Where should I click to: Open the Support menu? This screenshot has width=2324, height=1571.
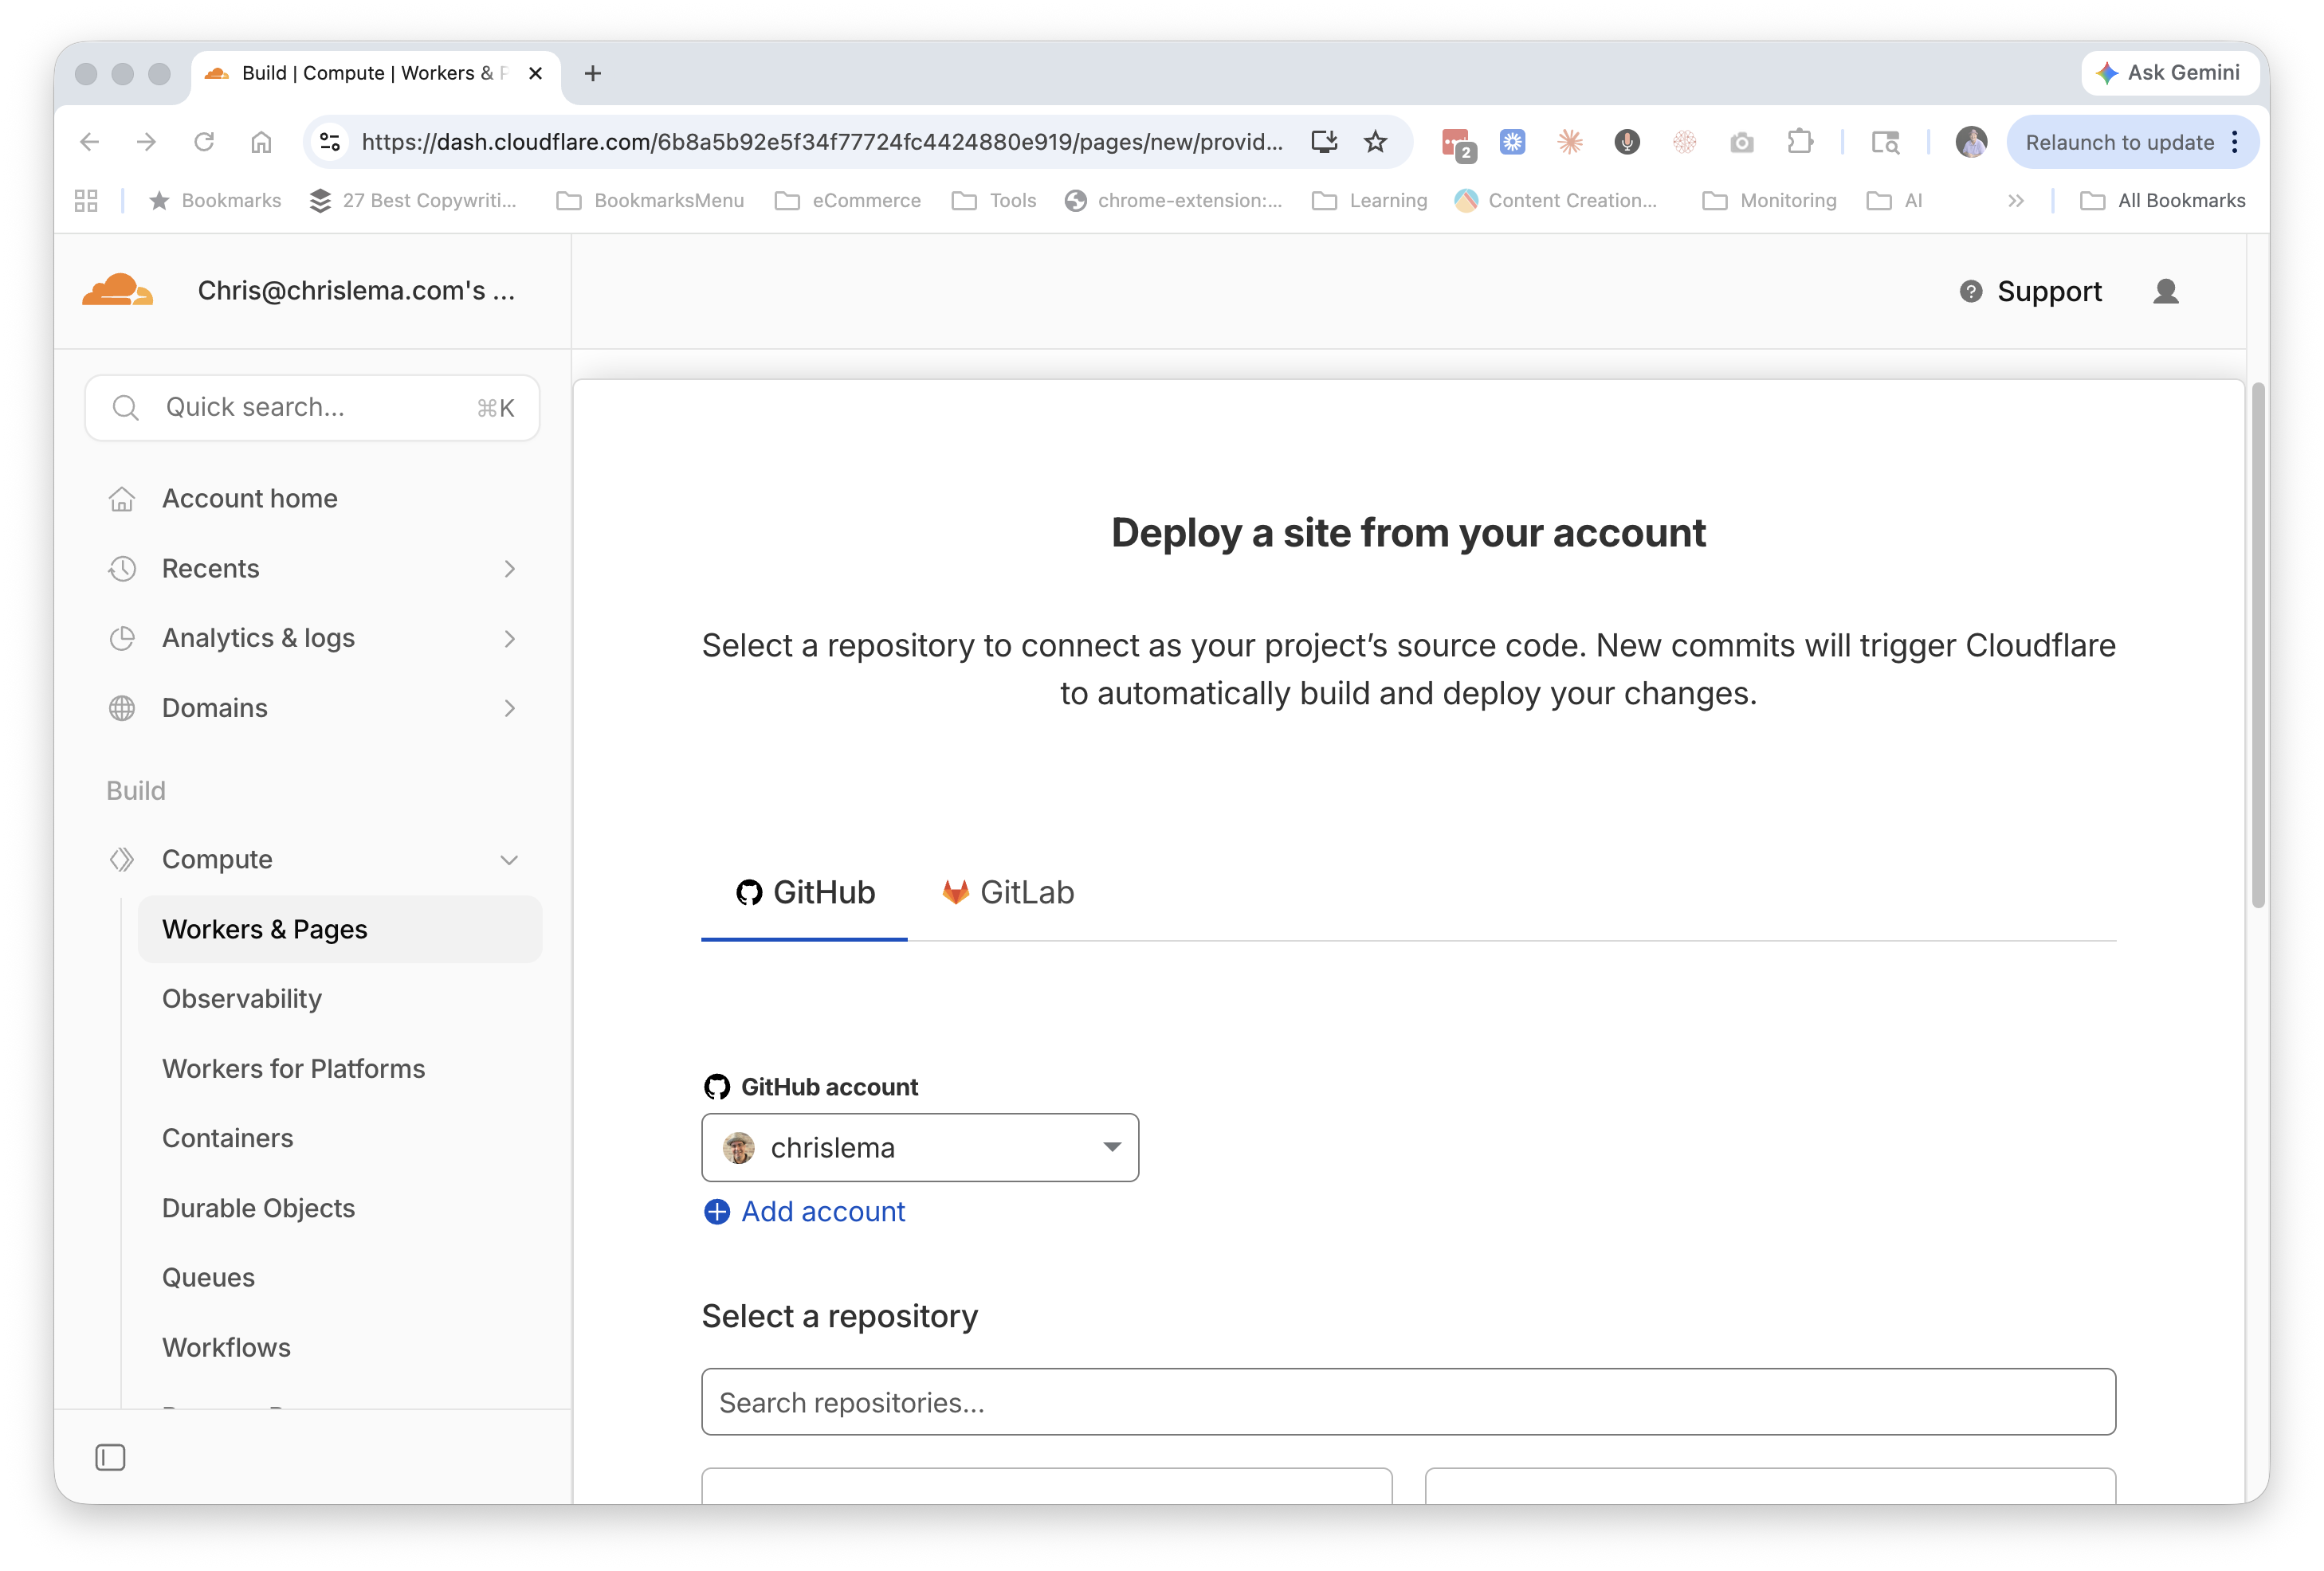pyautogui.click(x=2030, y=291)
